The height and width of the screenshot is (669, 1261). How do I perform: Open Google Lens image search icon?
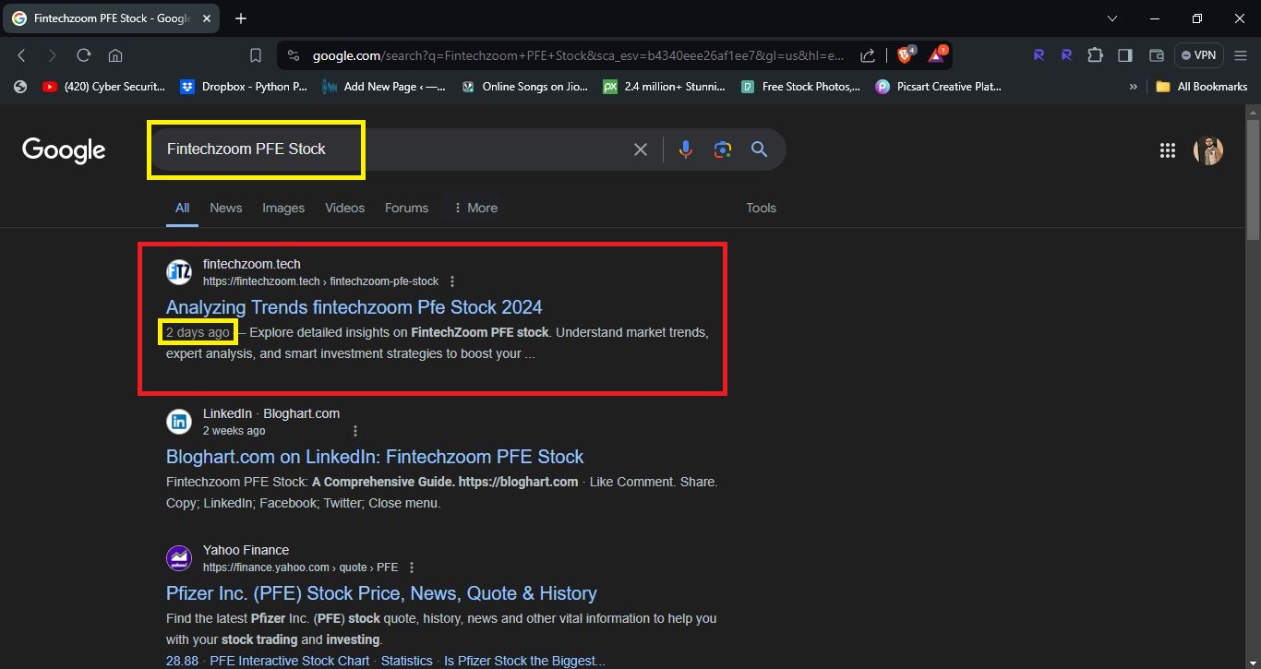click(x=722, y=149)
